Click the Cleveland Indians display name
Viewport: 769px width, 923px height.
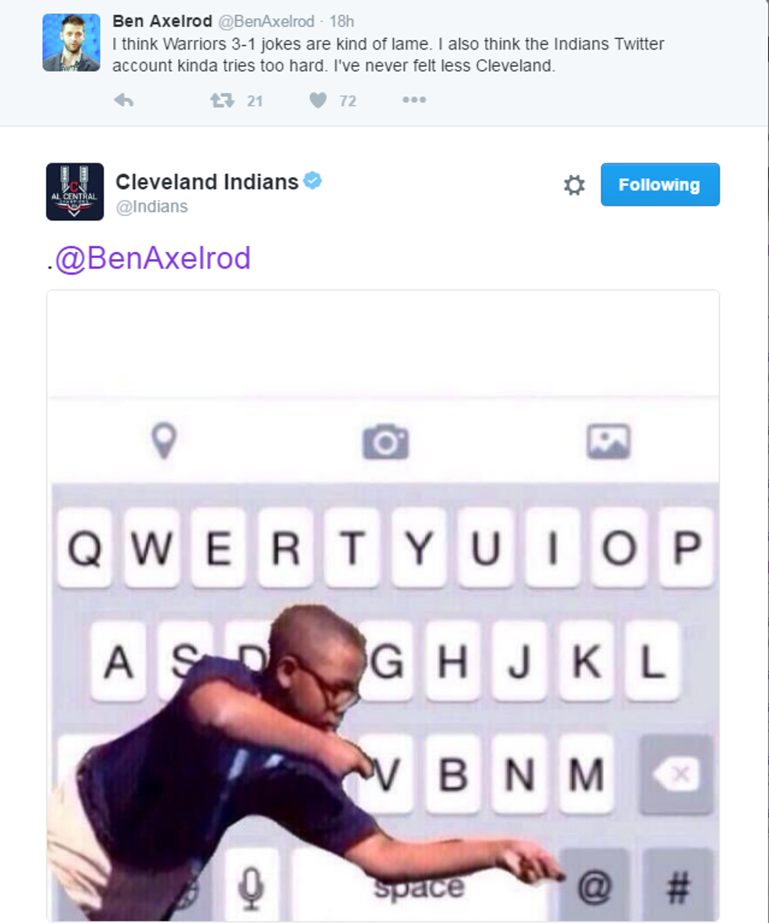(x=207, y=182)
